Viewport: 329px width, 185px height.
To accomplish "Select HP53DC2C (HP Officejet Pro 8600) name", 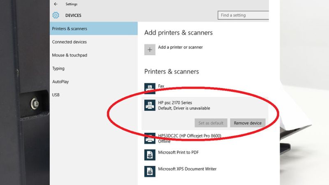I will click(190, 136).
